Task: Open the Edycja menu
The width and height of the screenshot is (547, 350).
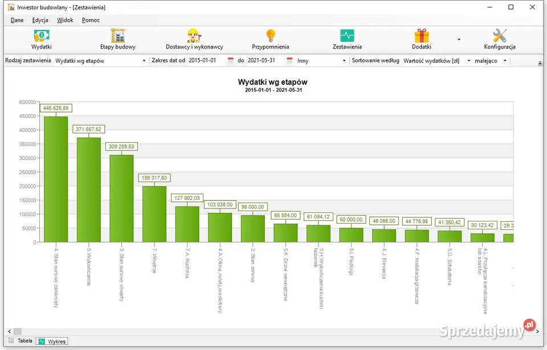Action: (x=40, y=20)
